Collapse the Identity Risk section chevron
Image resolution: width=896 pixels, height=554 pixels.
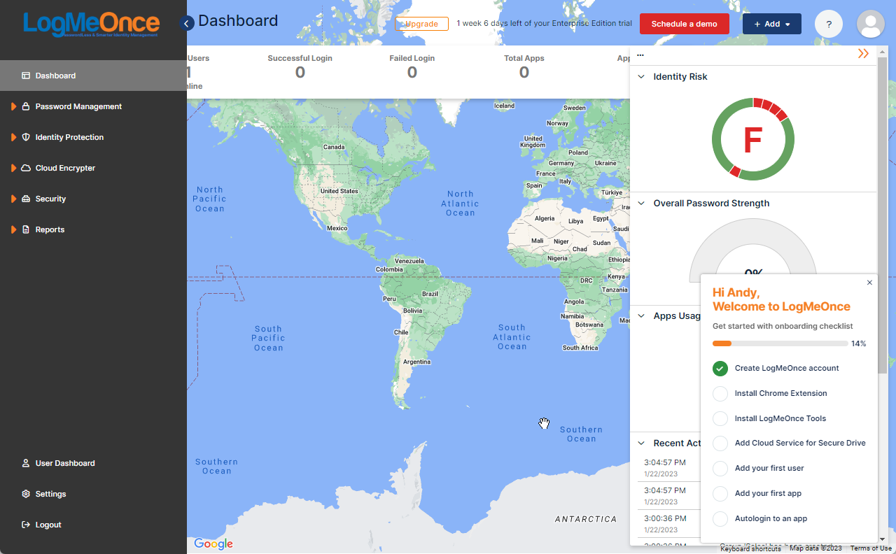tap(640, 77)
